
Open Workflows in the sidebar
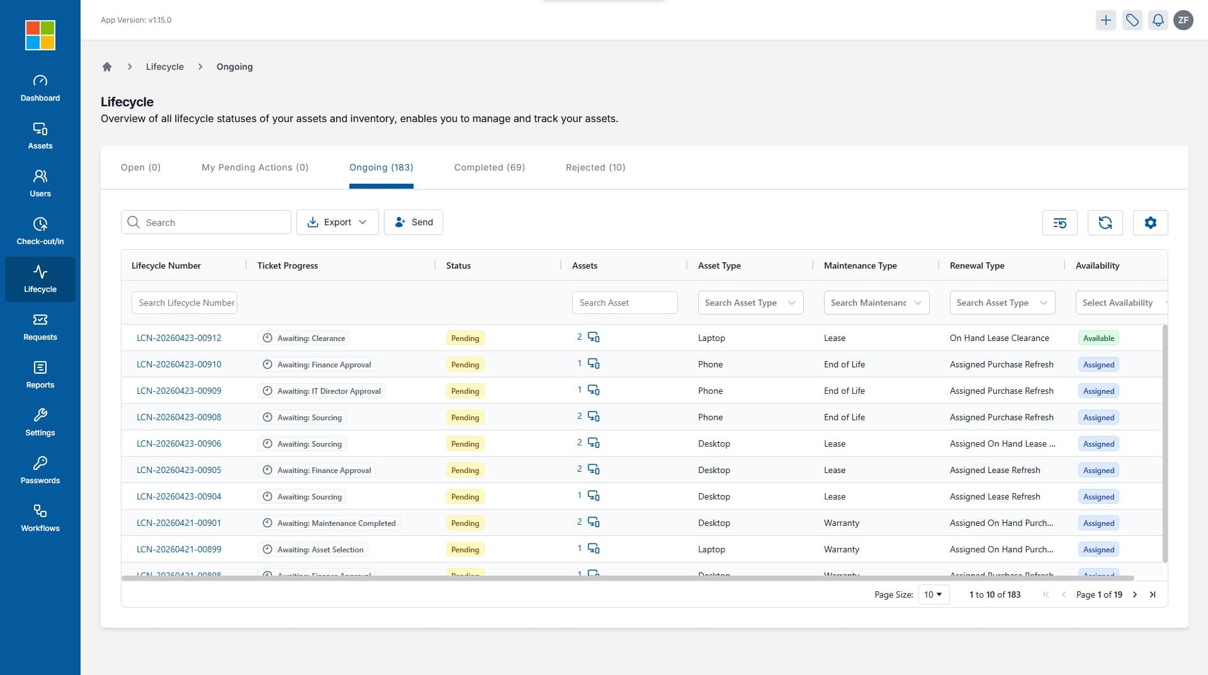coord(40,518)
